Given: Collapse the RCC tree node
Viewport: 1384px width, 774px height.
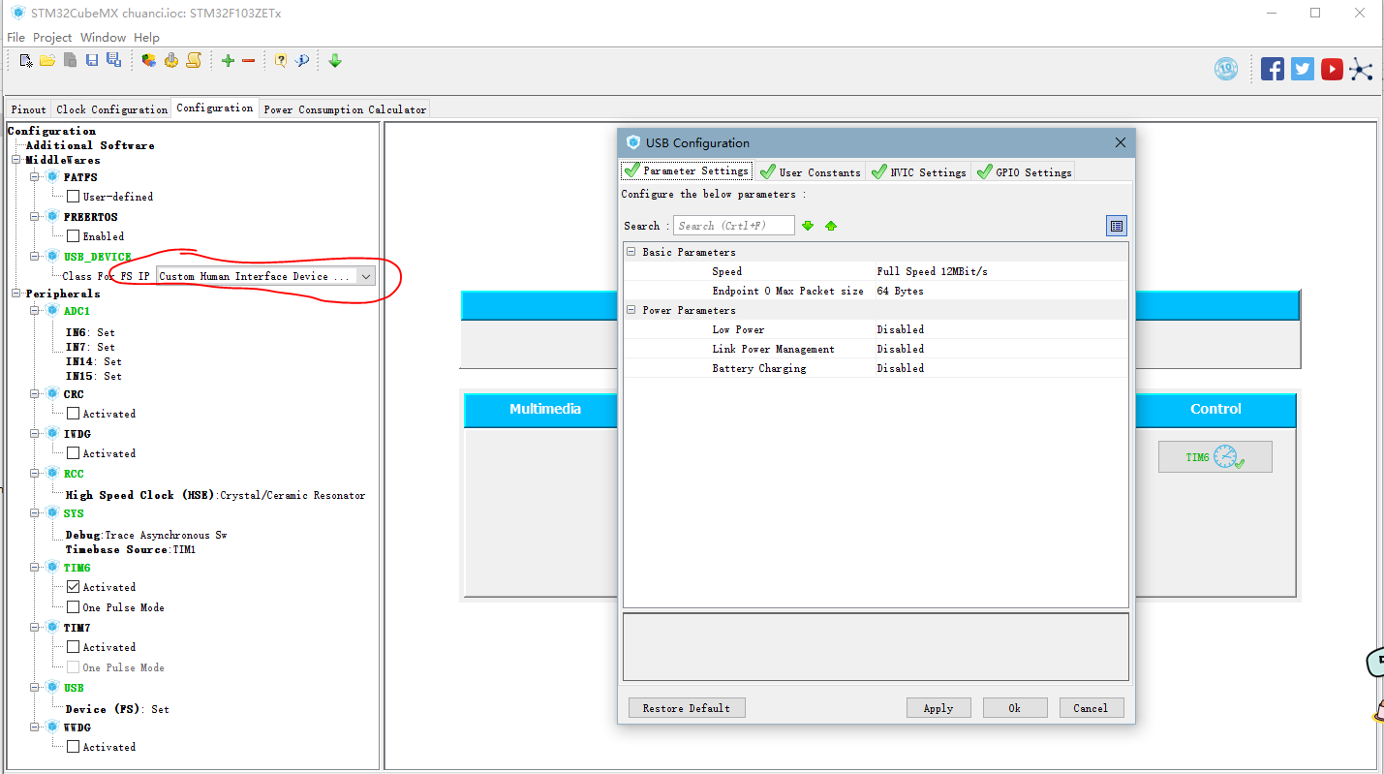Looking at the screenshot, I should [x=36, y=473].
